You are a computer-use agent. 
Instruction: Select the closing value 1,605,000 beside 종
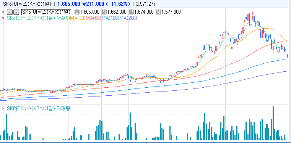coord(89,12)
